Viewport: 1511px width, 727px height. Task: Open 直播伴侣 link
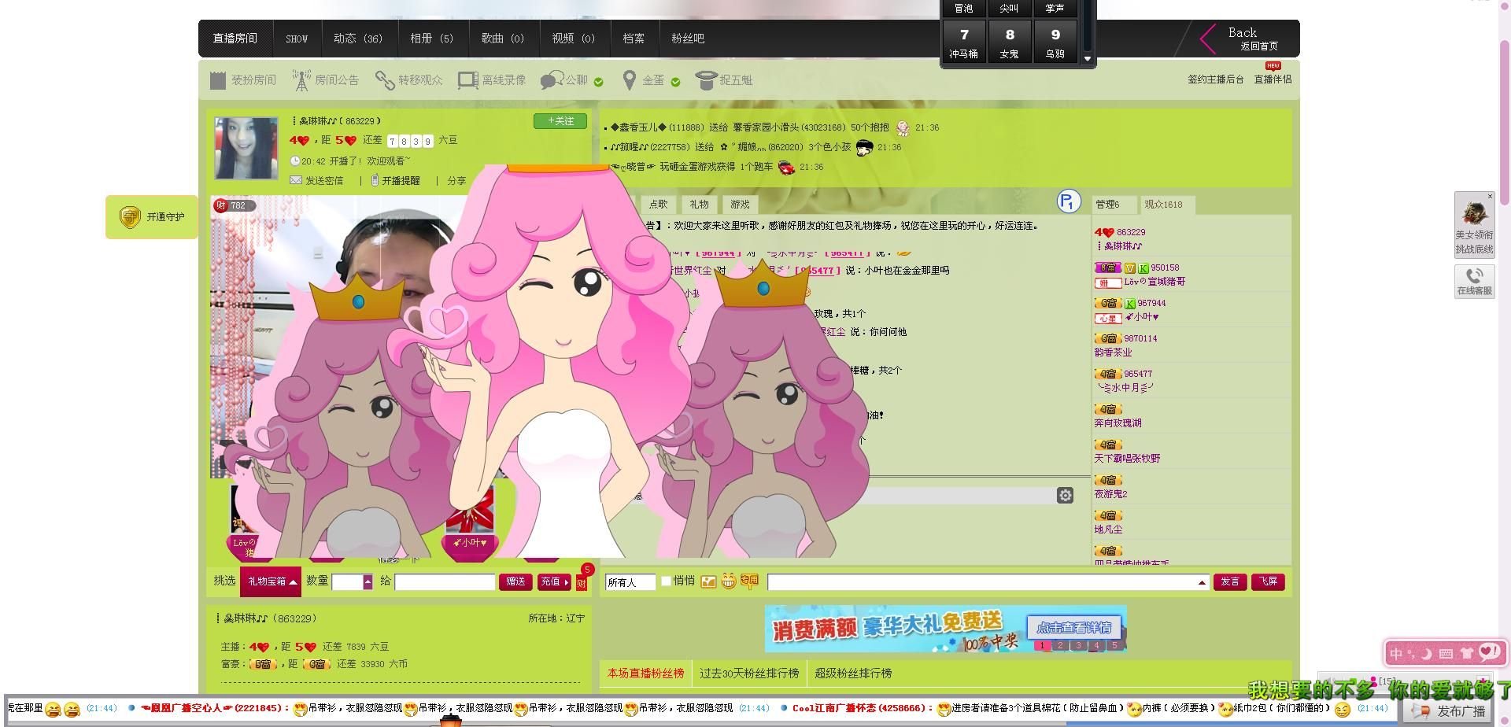tap(1273, 79)
